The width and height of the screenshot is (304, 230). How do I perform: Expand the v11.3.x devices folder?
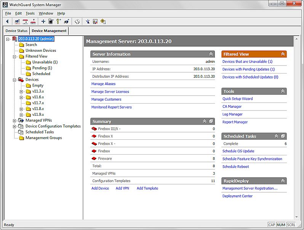21,91
